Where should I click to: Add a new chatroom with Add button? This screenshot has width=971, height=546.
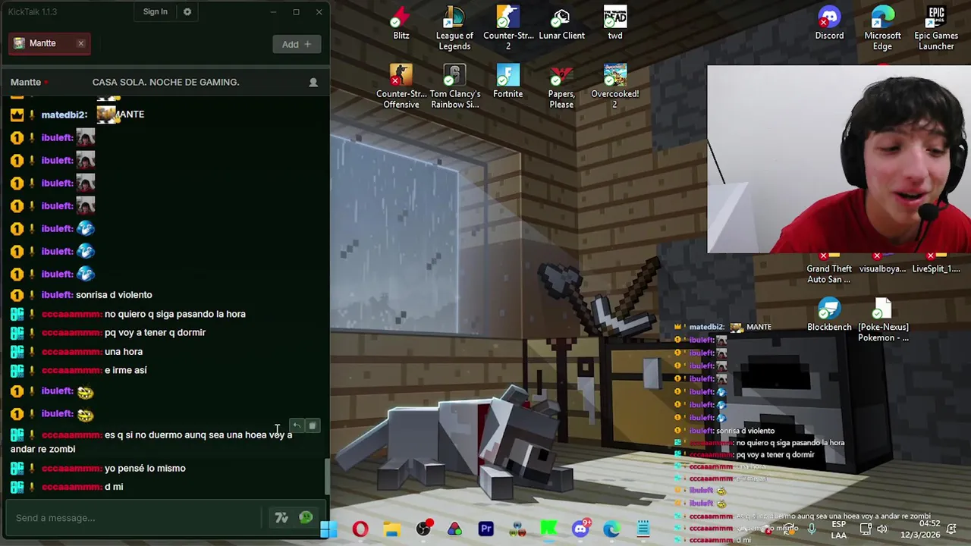(x=296, y=44)
